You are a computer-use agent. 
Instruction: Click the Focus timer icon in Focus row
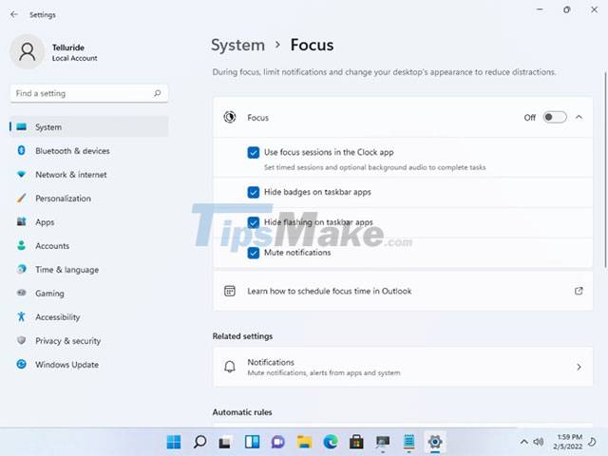coord(230,117)
